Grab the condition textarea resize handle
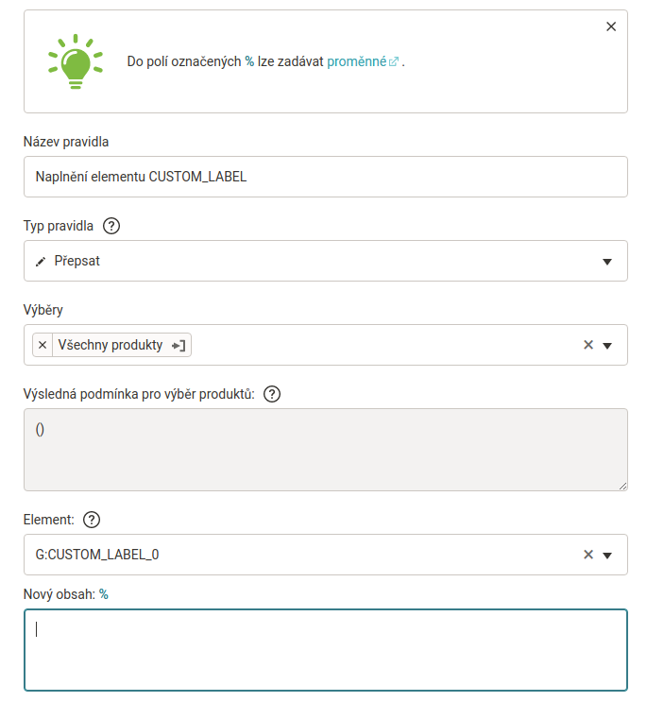647x719 pixels. click(623, 487)
